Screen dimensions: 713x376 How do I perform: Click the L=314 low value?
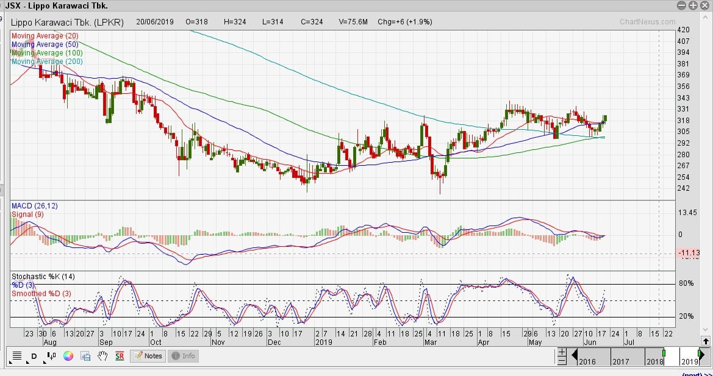point(272,22)
